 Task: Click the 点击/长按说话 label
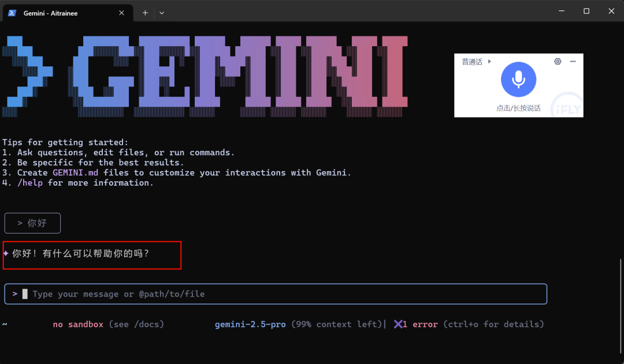click(518, 108)
